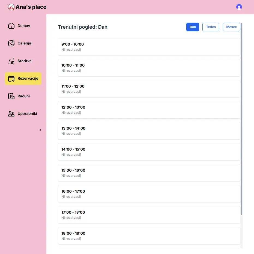Screen dimensions: 254x254
Task: Click the Rezervacije calendar icon
Action: 11,79
